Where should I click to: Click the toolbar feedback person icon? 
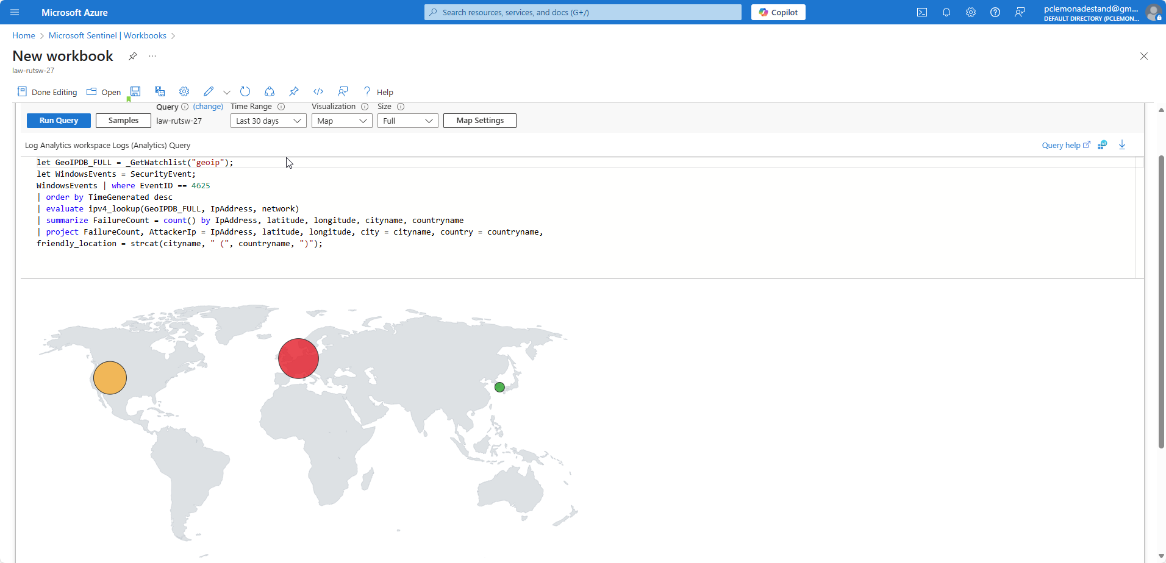(343, 91)
